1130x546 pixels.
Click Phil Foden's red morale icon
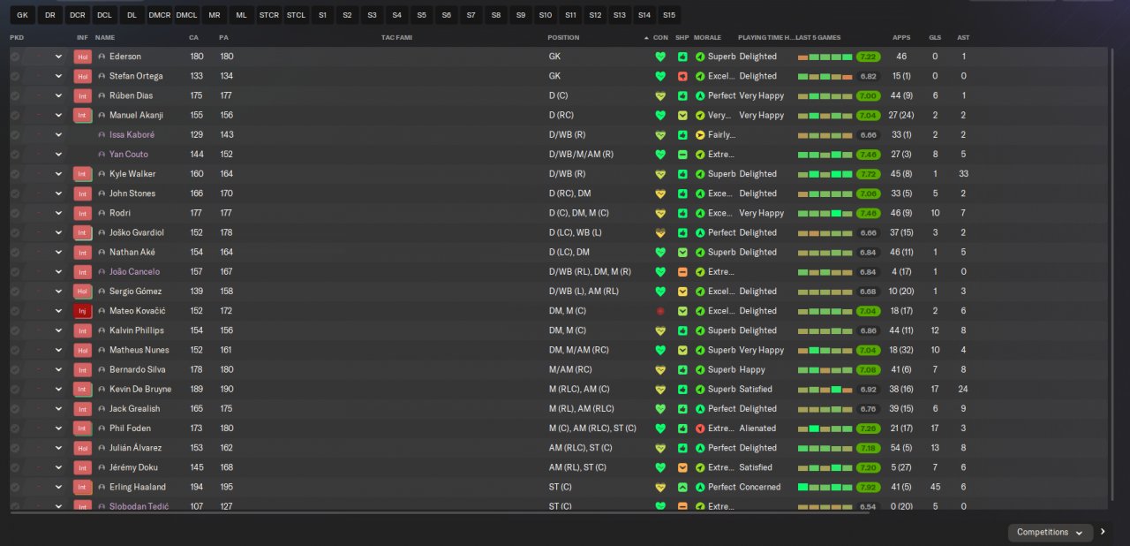point(700,428)
